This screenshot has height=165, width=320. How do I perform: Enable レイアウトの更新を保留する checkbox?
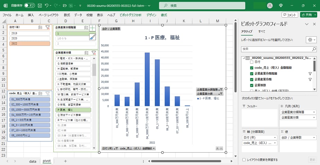point(245,160)
